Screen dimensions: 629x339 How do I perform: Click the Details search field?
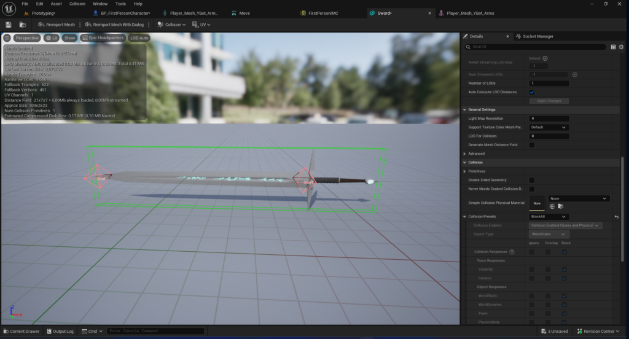pos(534,47)
